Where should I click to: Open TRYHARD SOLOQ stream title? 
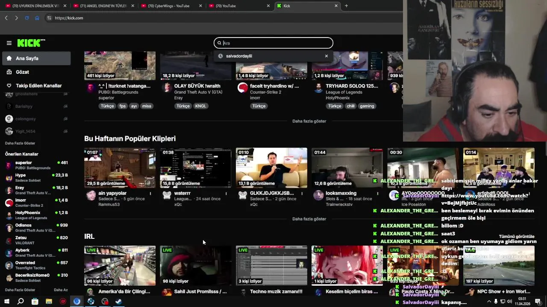coord(352,86)
